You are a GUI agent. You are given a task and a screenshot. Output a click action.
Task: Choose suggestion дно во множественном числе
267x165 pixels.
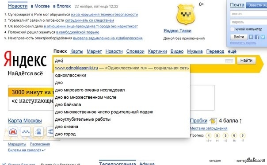tap(122, 97)
